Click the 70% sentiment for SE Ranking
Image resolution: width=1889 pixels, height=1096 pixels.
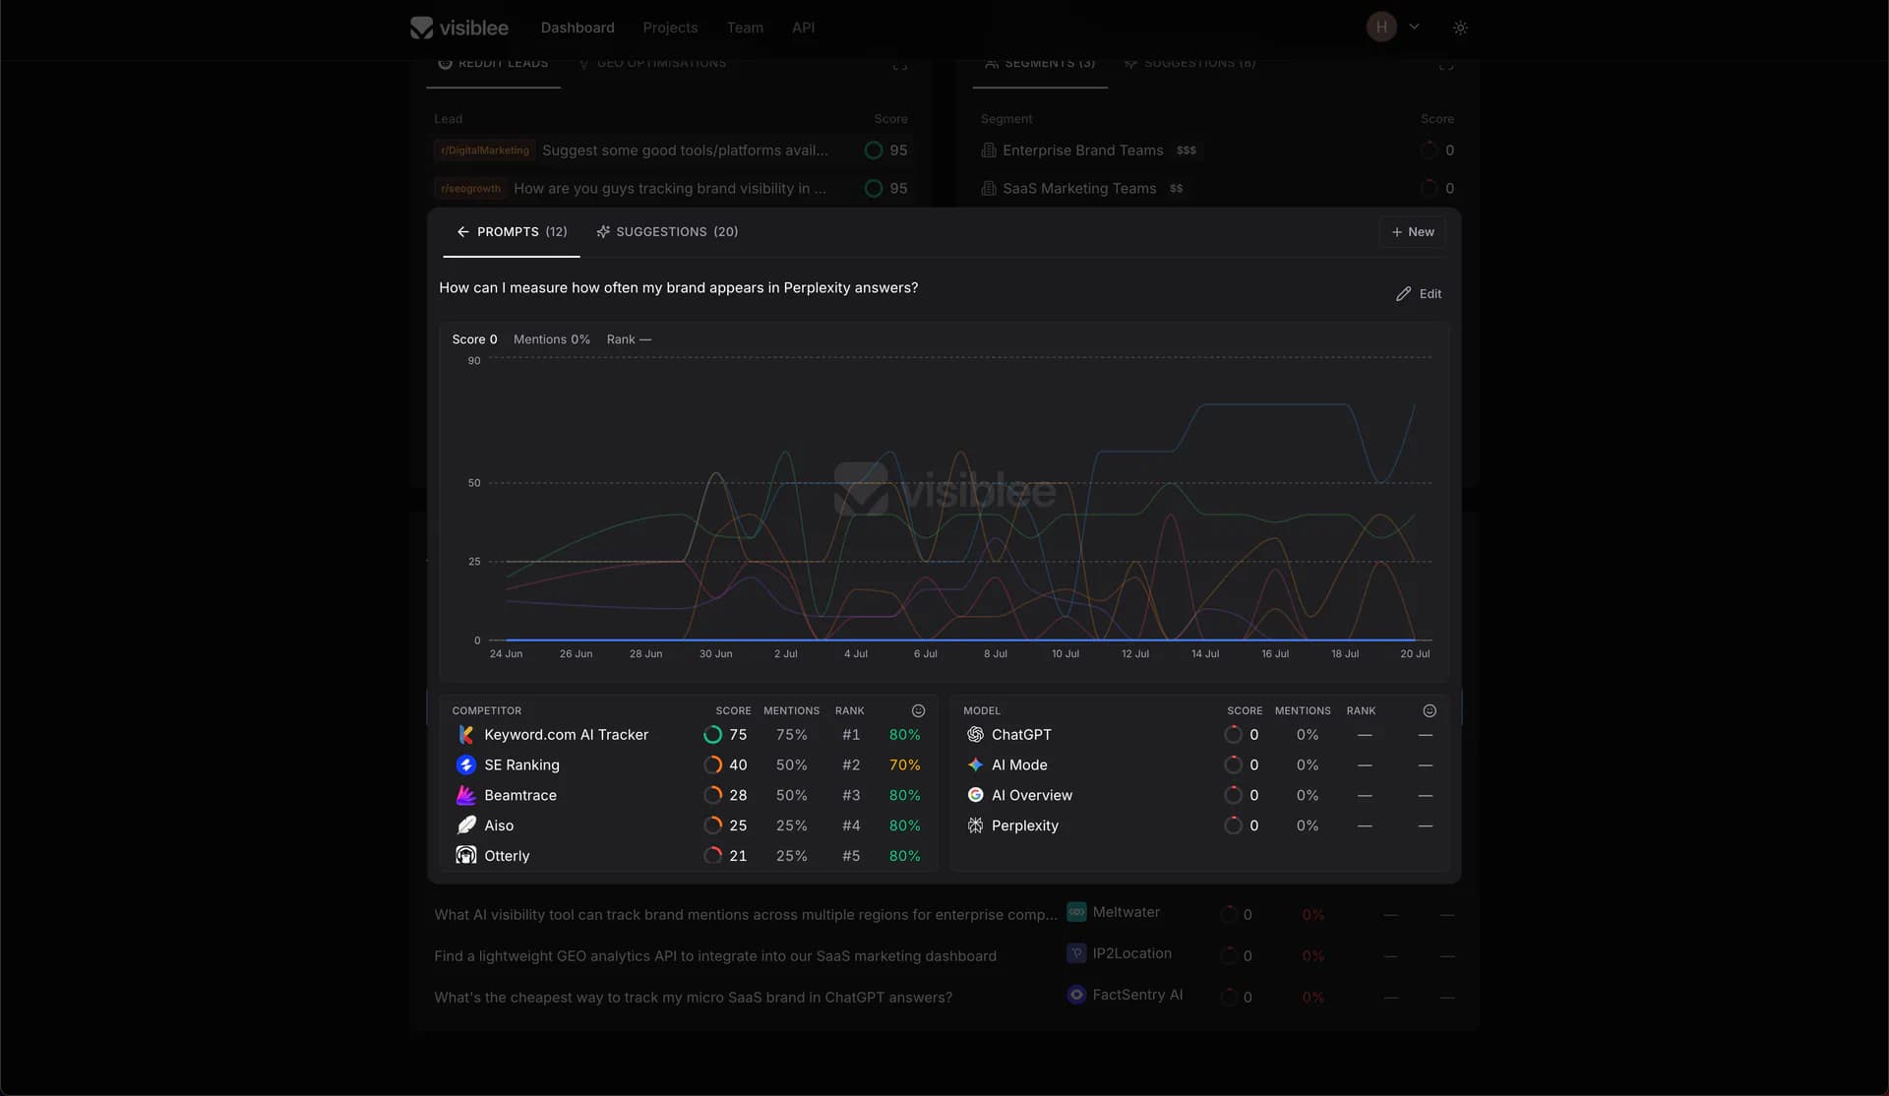(904, 765)
